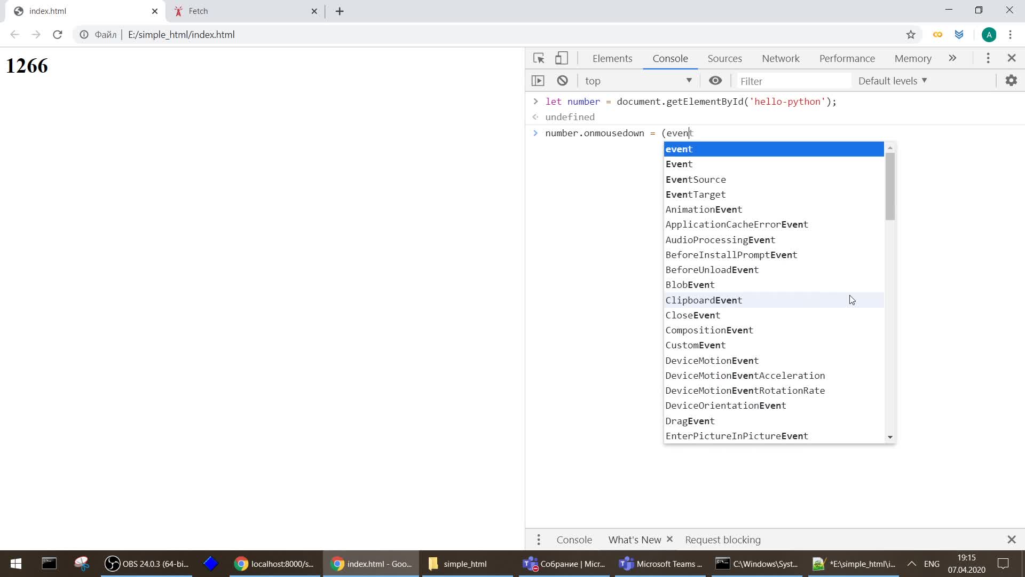Close the index.html tab
The image size is (1025, 577).
click(x=155, y=11)
